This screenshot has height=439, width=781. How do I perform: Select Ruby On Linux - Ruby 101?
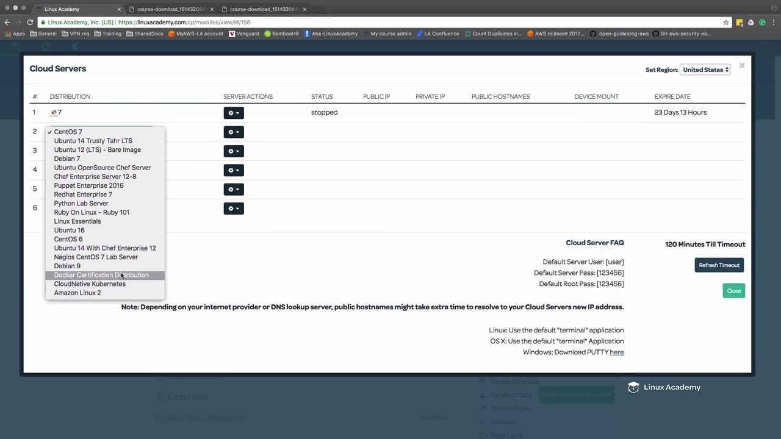point(105,212)
